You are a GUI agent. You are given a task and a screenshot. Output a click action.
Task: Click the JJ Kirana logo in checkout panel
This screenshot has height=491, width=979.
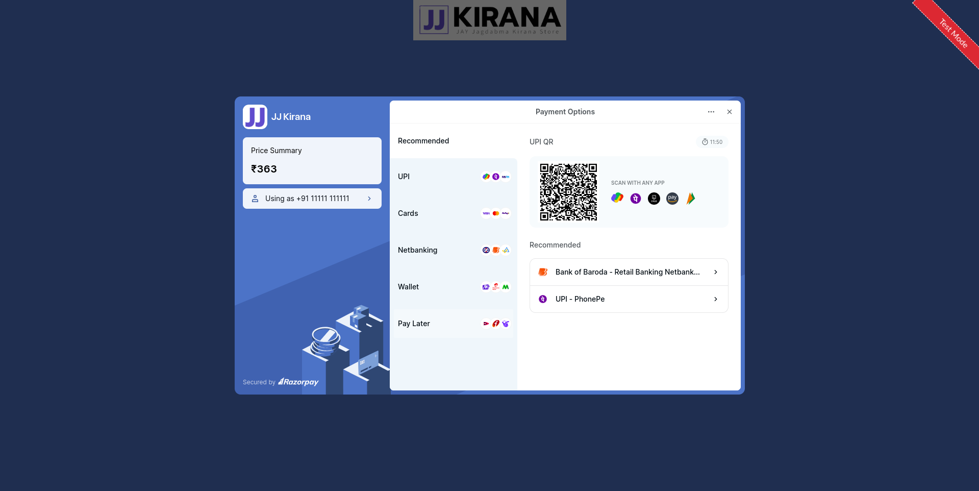[255, 117]
